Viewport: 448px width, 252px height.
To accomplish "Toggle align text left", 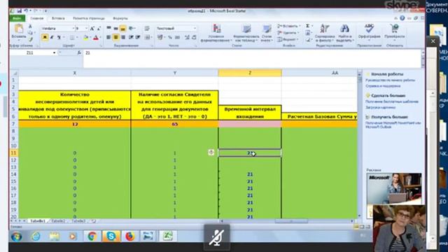I will point(108,37).
